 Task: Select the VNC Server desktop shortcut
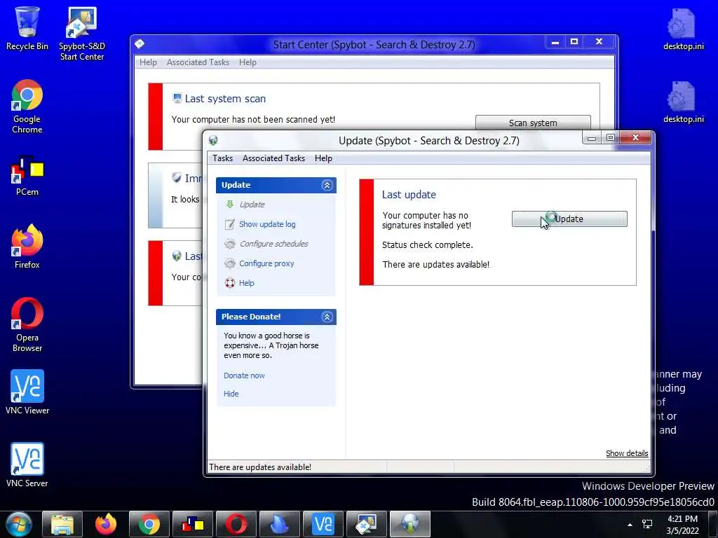tap(27, 465)
